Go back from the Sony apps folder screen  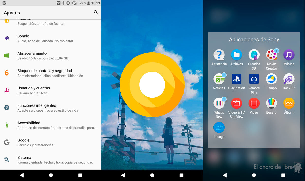225,175
